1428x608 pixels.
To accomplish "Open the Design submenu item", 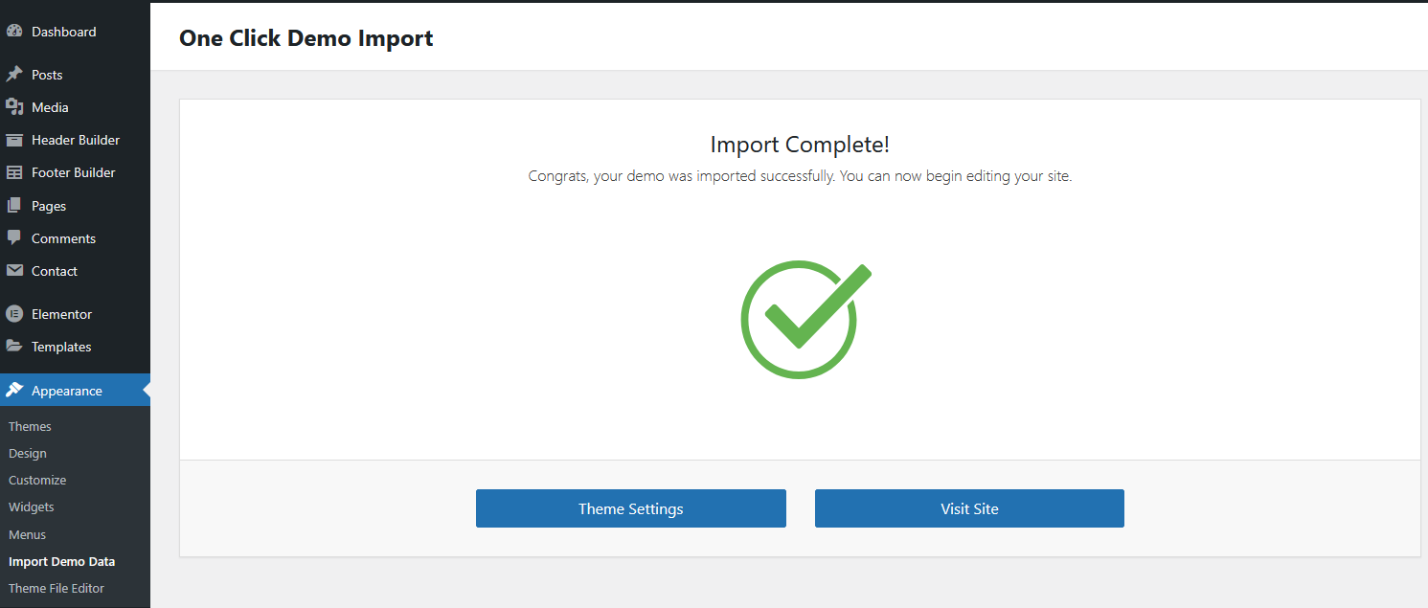I will click(x=28, y=453).
